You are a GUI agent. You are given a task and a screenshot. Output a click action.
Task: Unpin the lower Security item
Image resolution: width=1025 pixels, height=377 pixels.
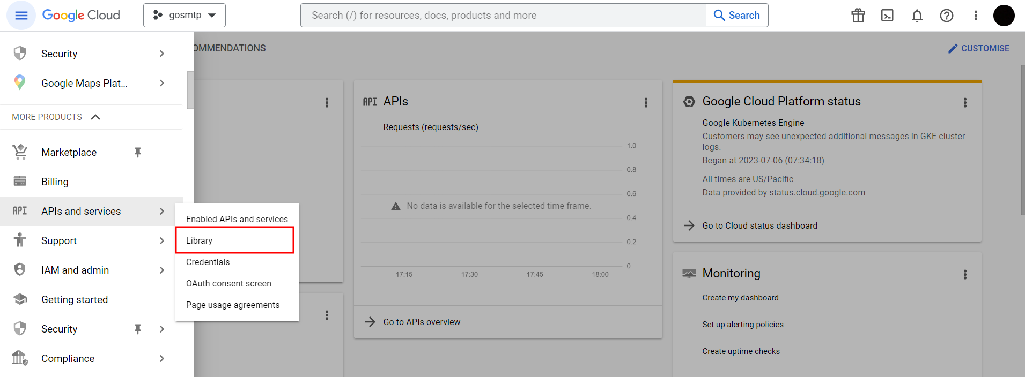click(x=138, y=329)
